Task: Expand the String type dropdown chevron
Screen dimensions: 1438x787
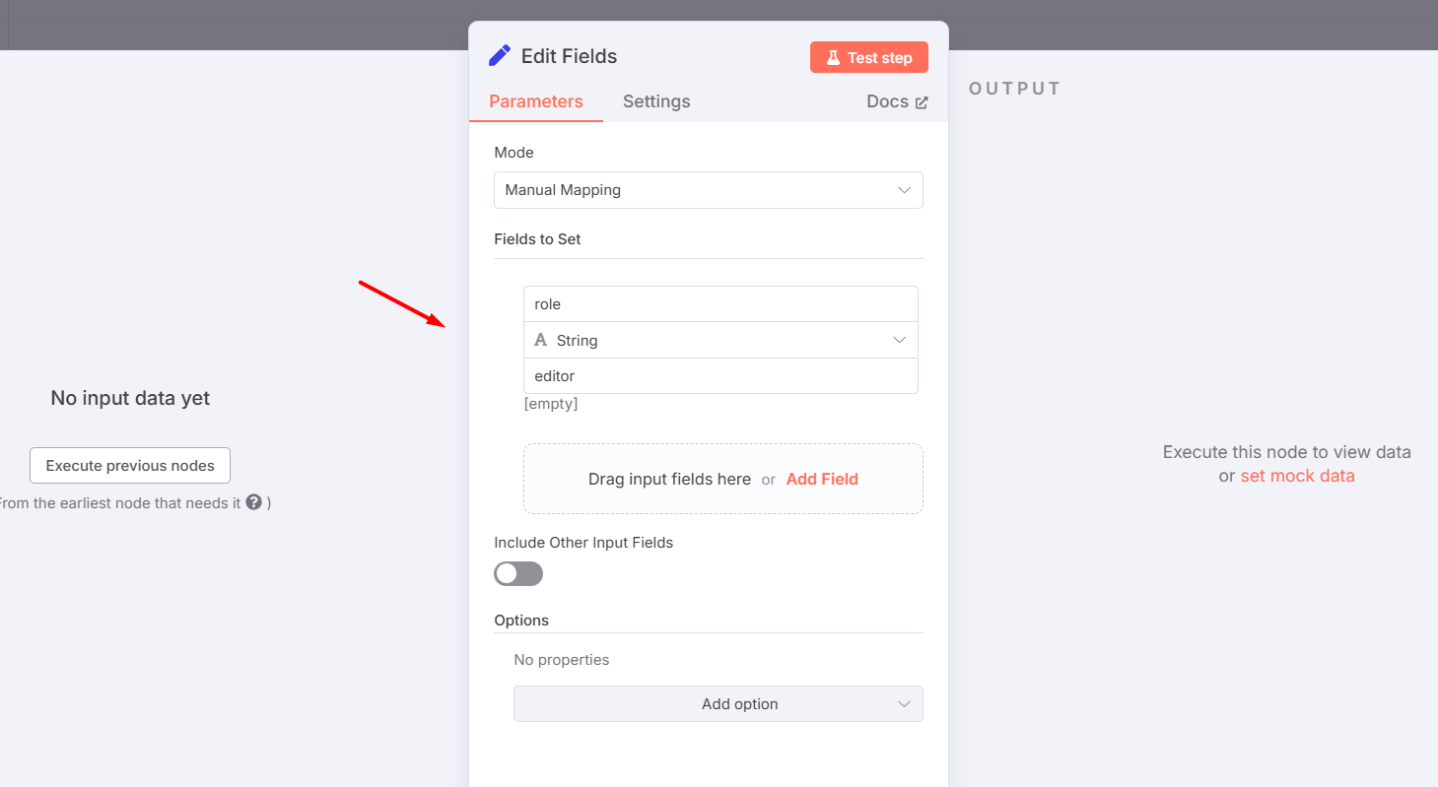Action: pos(899,340)
